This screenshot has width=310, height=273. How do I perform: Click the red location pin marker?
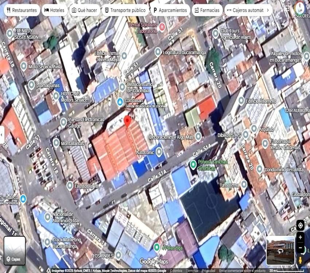(x=127, y=121)
